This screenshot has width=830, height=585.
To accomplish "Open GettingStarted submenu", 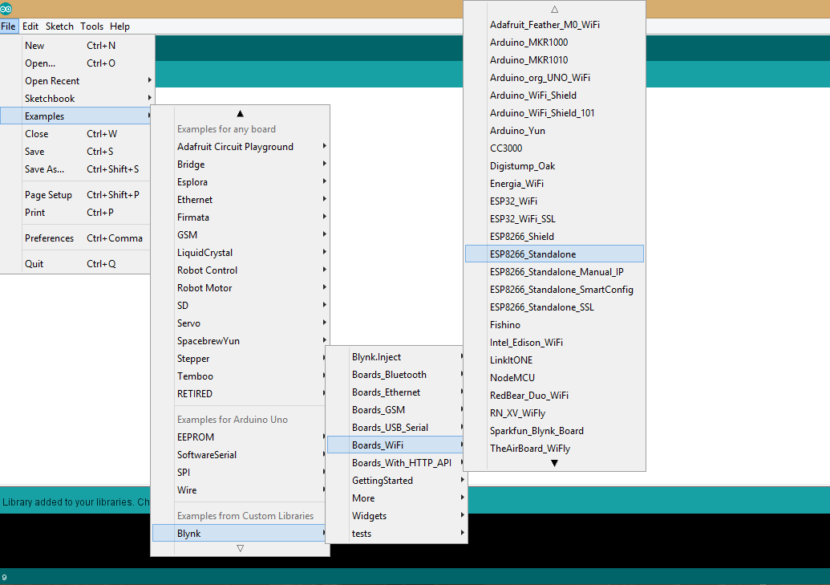I will 396,480.
